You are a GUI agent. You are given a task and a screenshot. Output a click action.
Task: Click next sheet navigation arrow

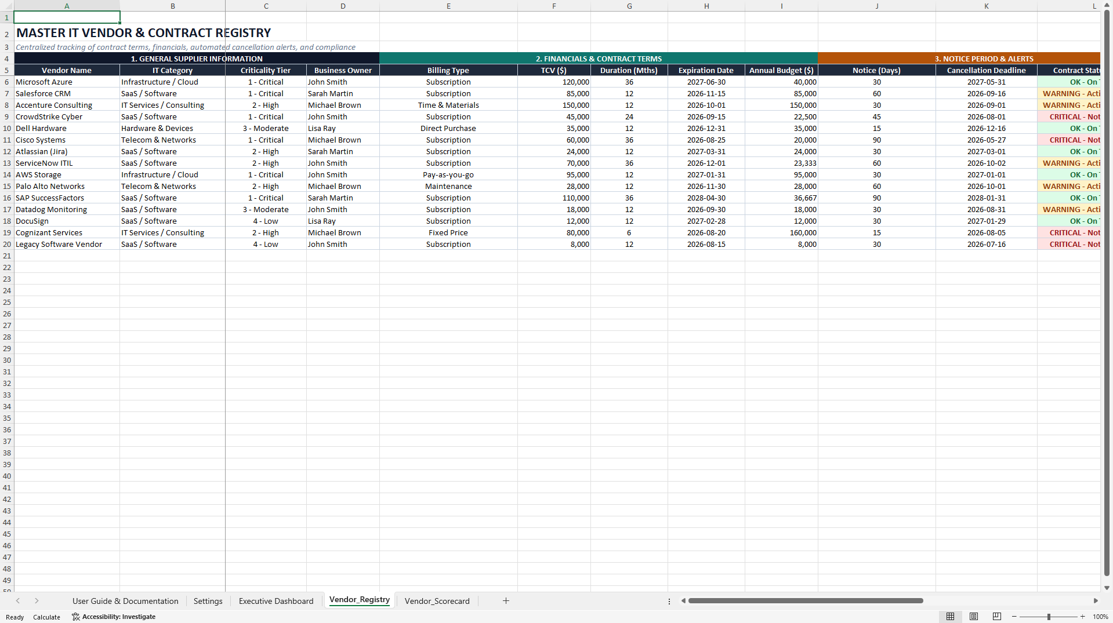[x=37, y=601]
